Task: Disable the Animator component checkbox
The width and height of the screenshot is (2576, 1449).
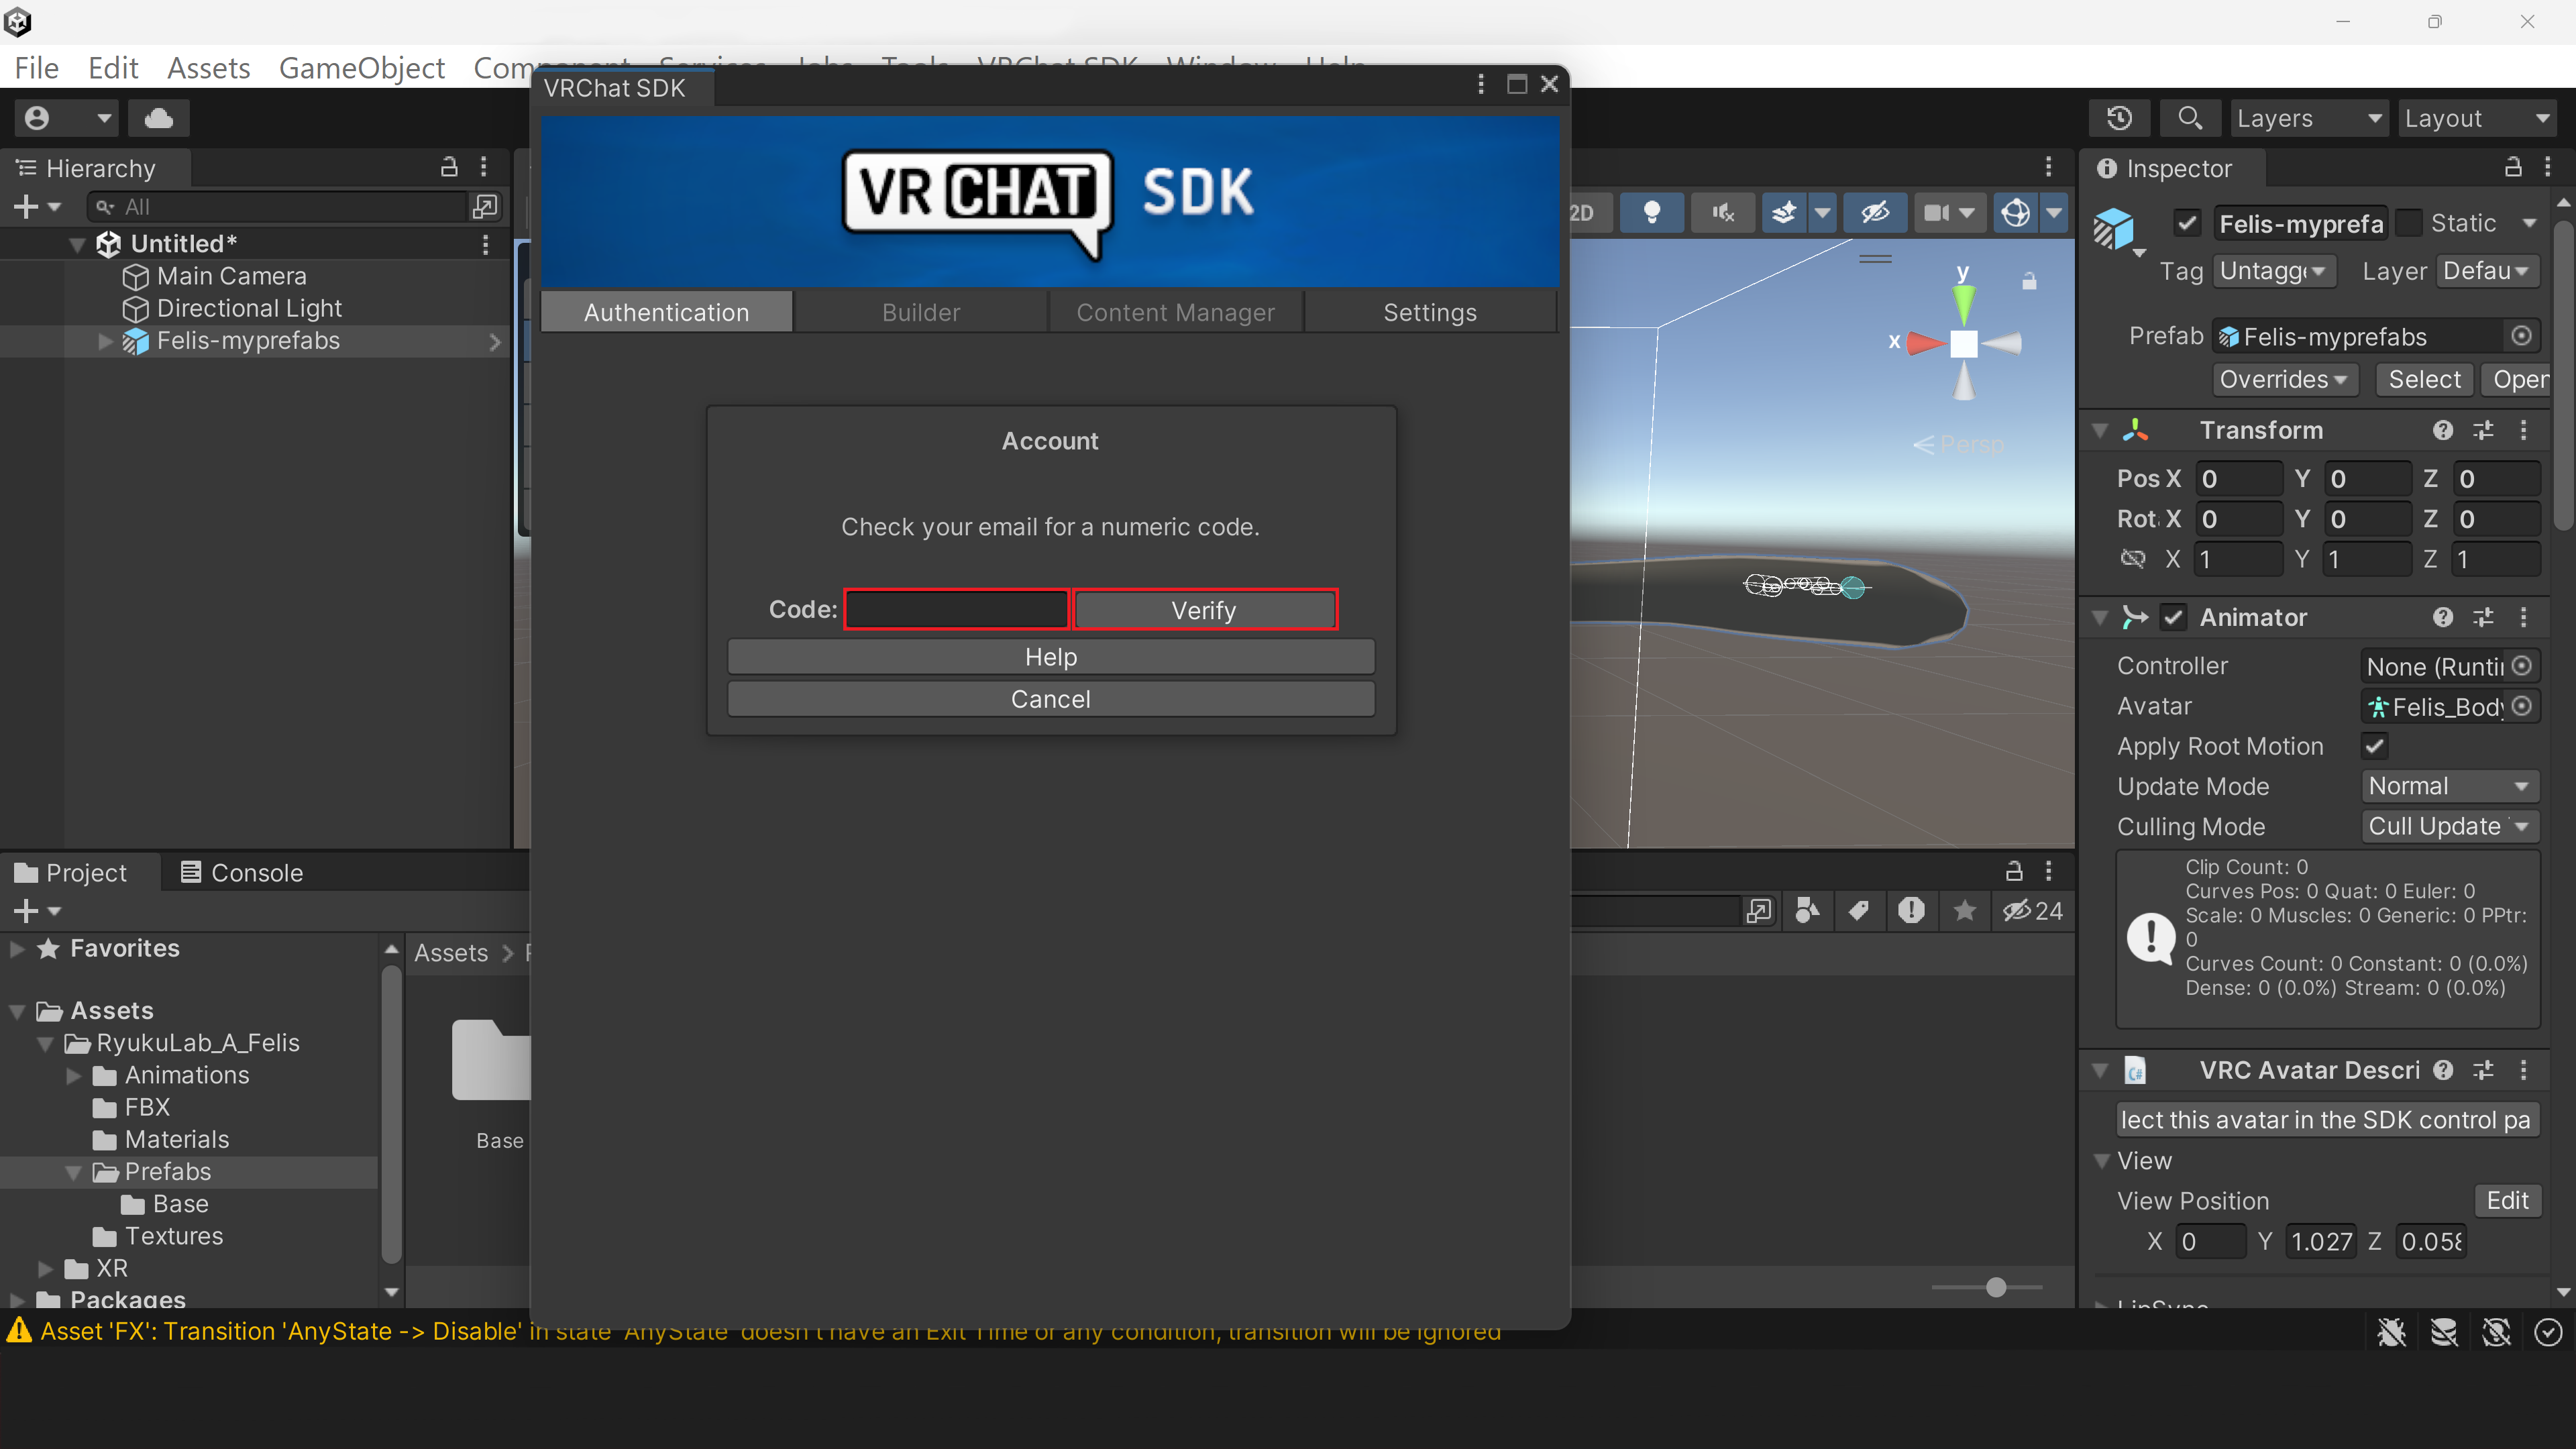Action: tap(2173, 617)
